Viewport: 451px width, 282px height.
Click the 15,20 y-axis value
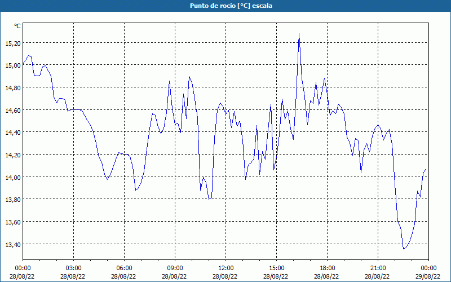[x=13, y=43]
